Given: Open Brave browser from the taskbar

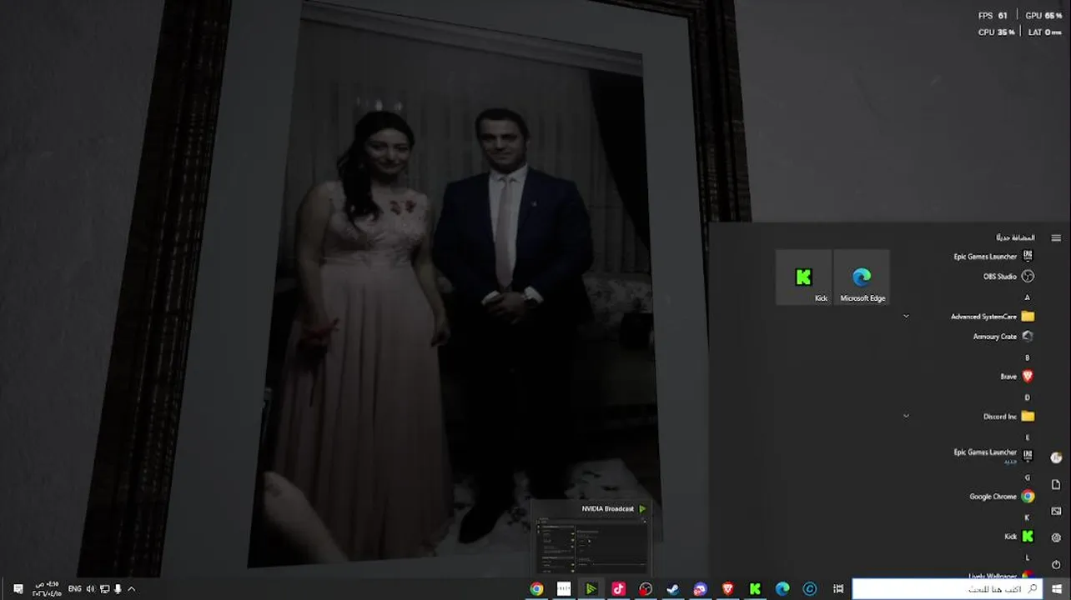Looking at the screenshot, I should (x=727, y=589).
